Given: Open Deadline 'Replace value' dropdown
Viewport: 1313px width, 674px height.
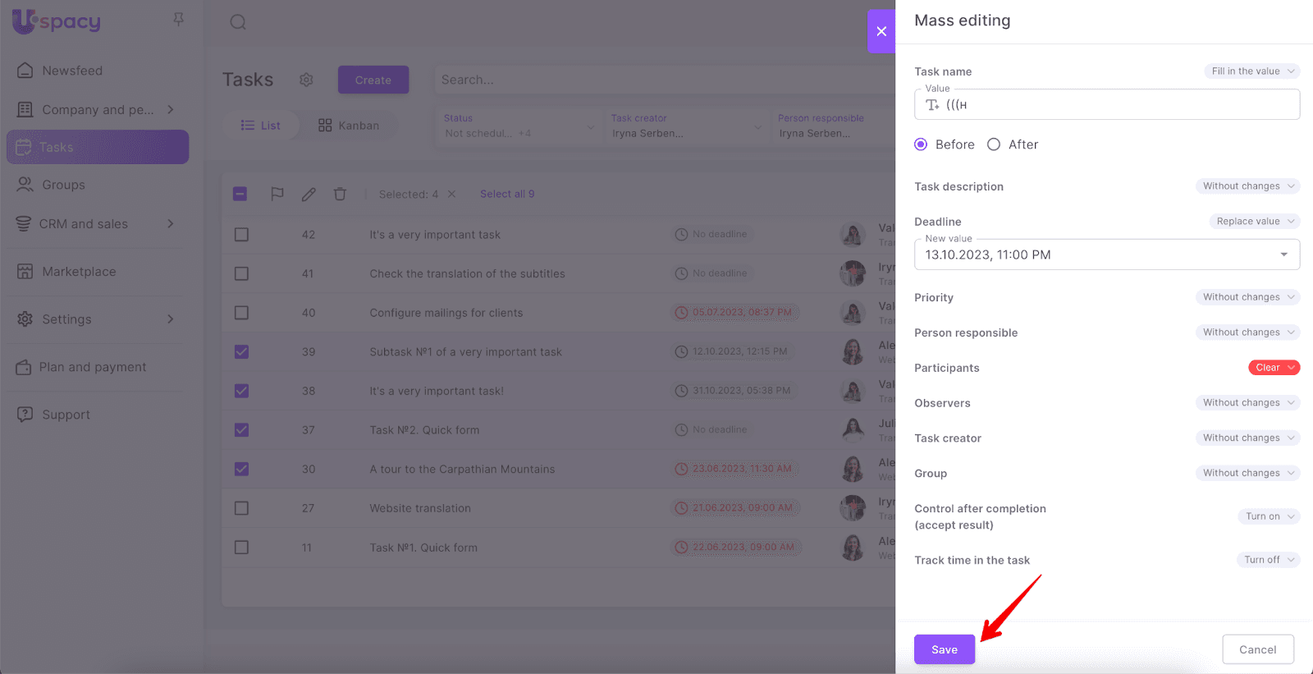Looking at the screenshot, I should click(1255, 222).
